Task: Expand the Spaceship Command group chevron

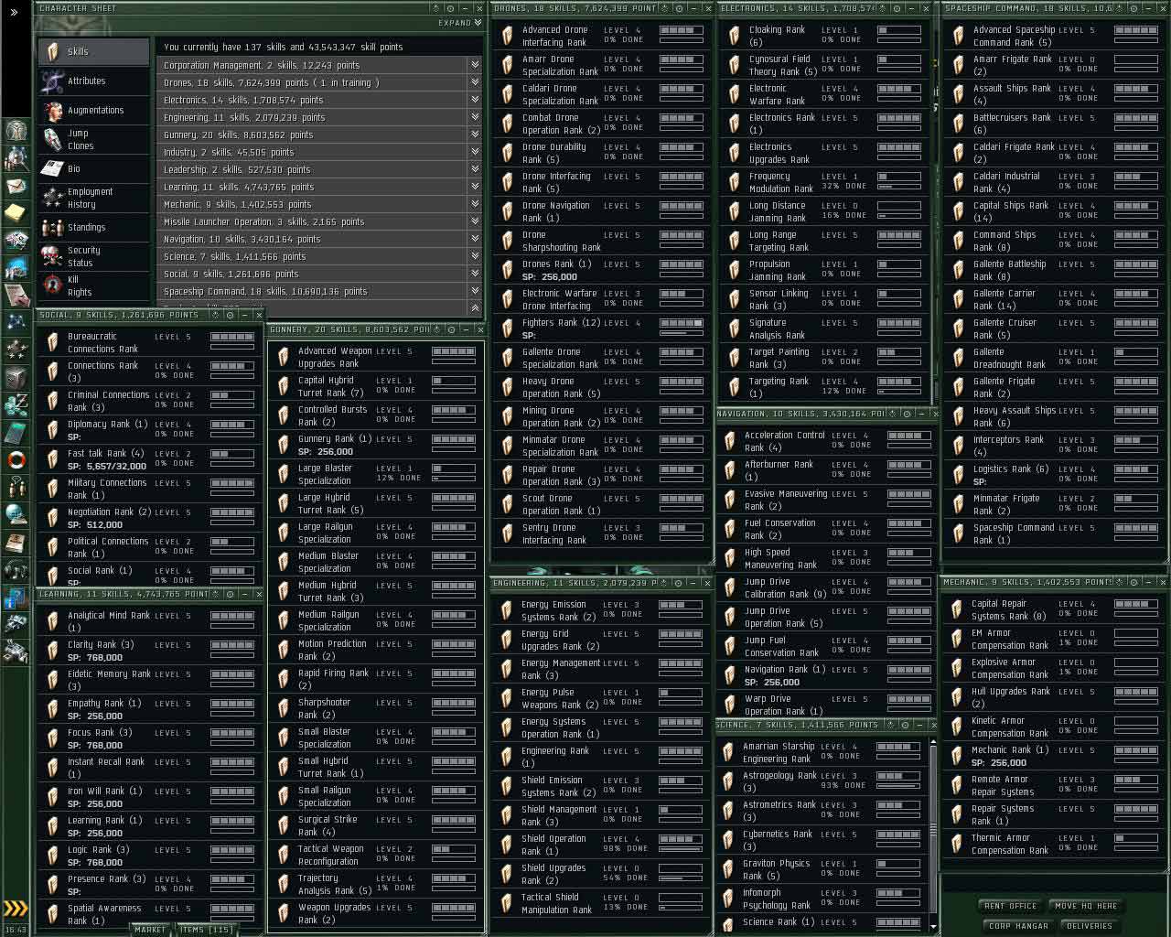Action: click(475, 291)
